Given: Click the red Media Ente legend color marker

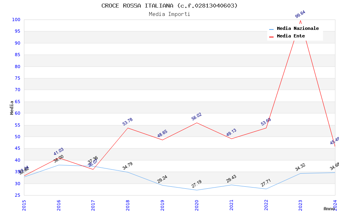Looking at the screenshot, I should [x=271, y=37].
